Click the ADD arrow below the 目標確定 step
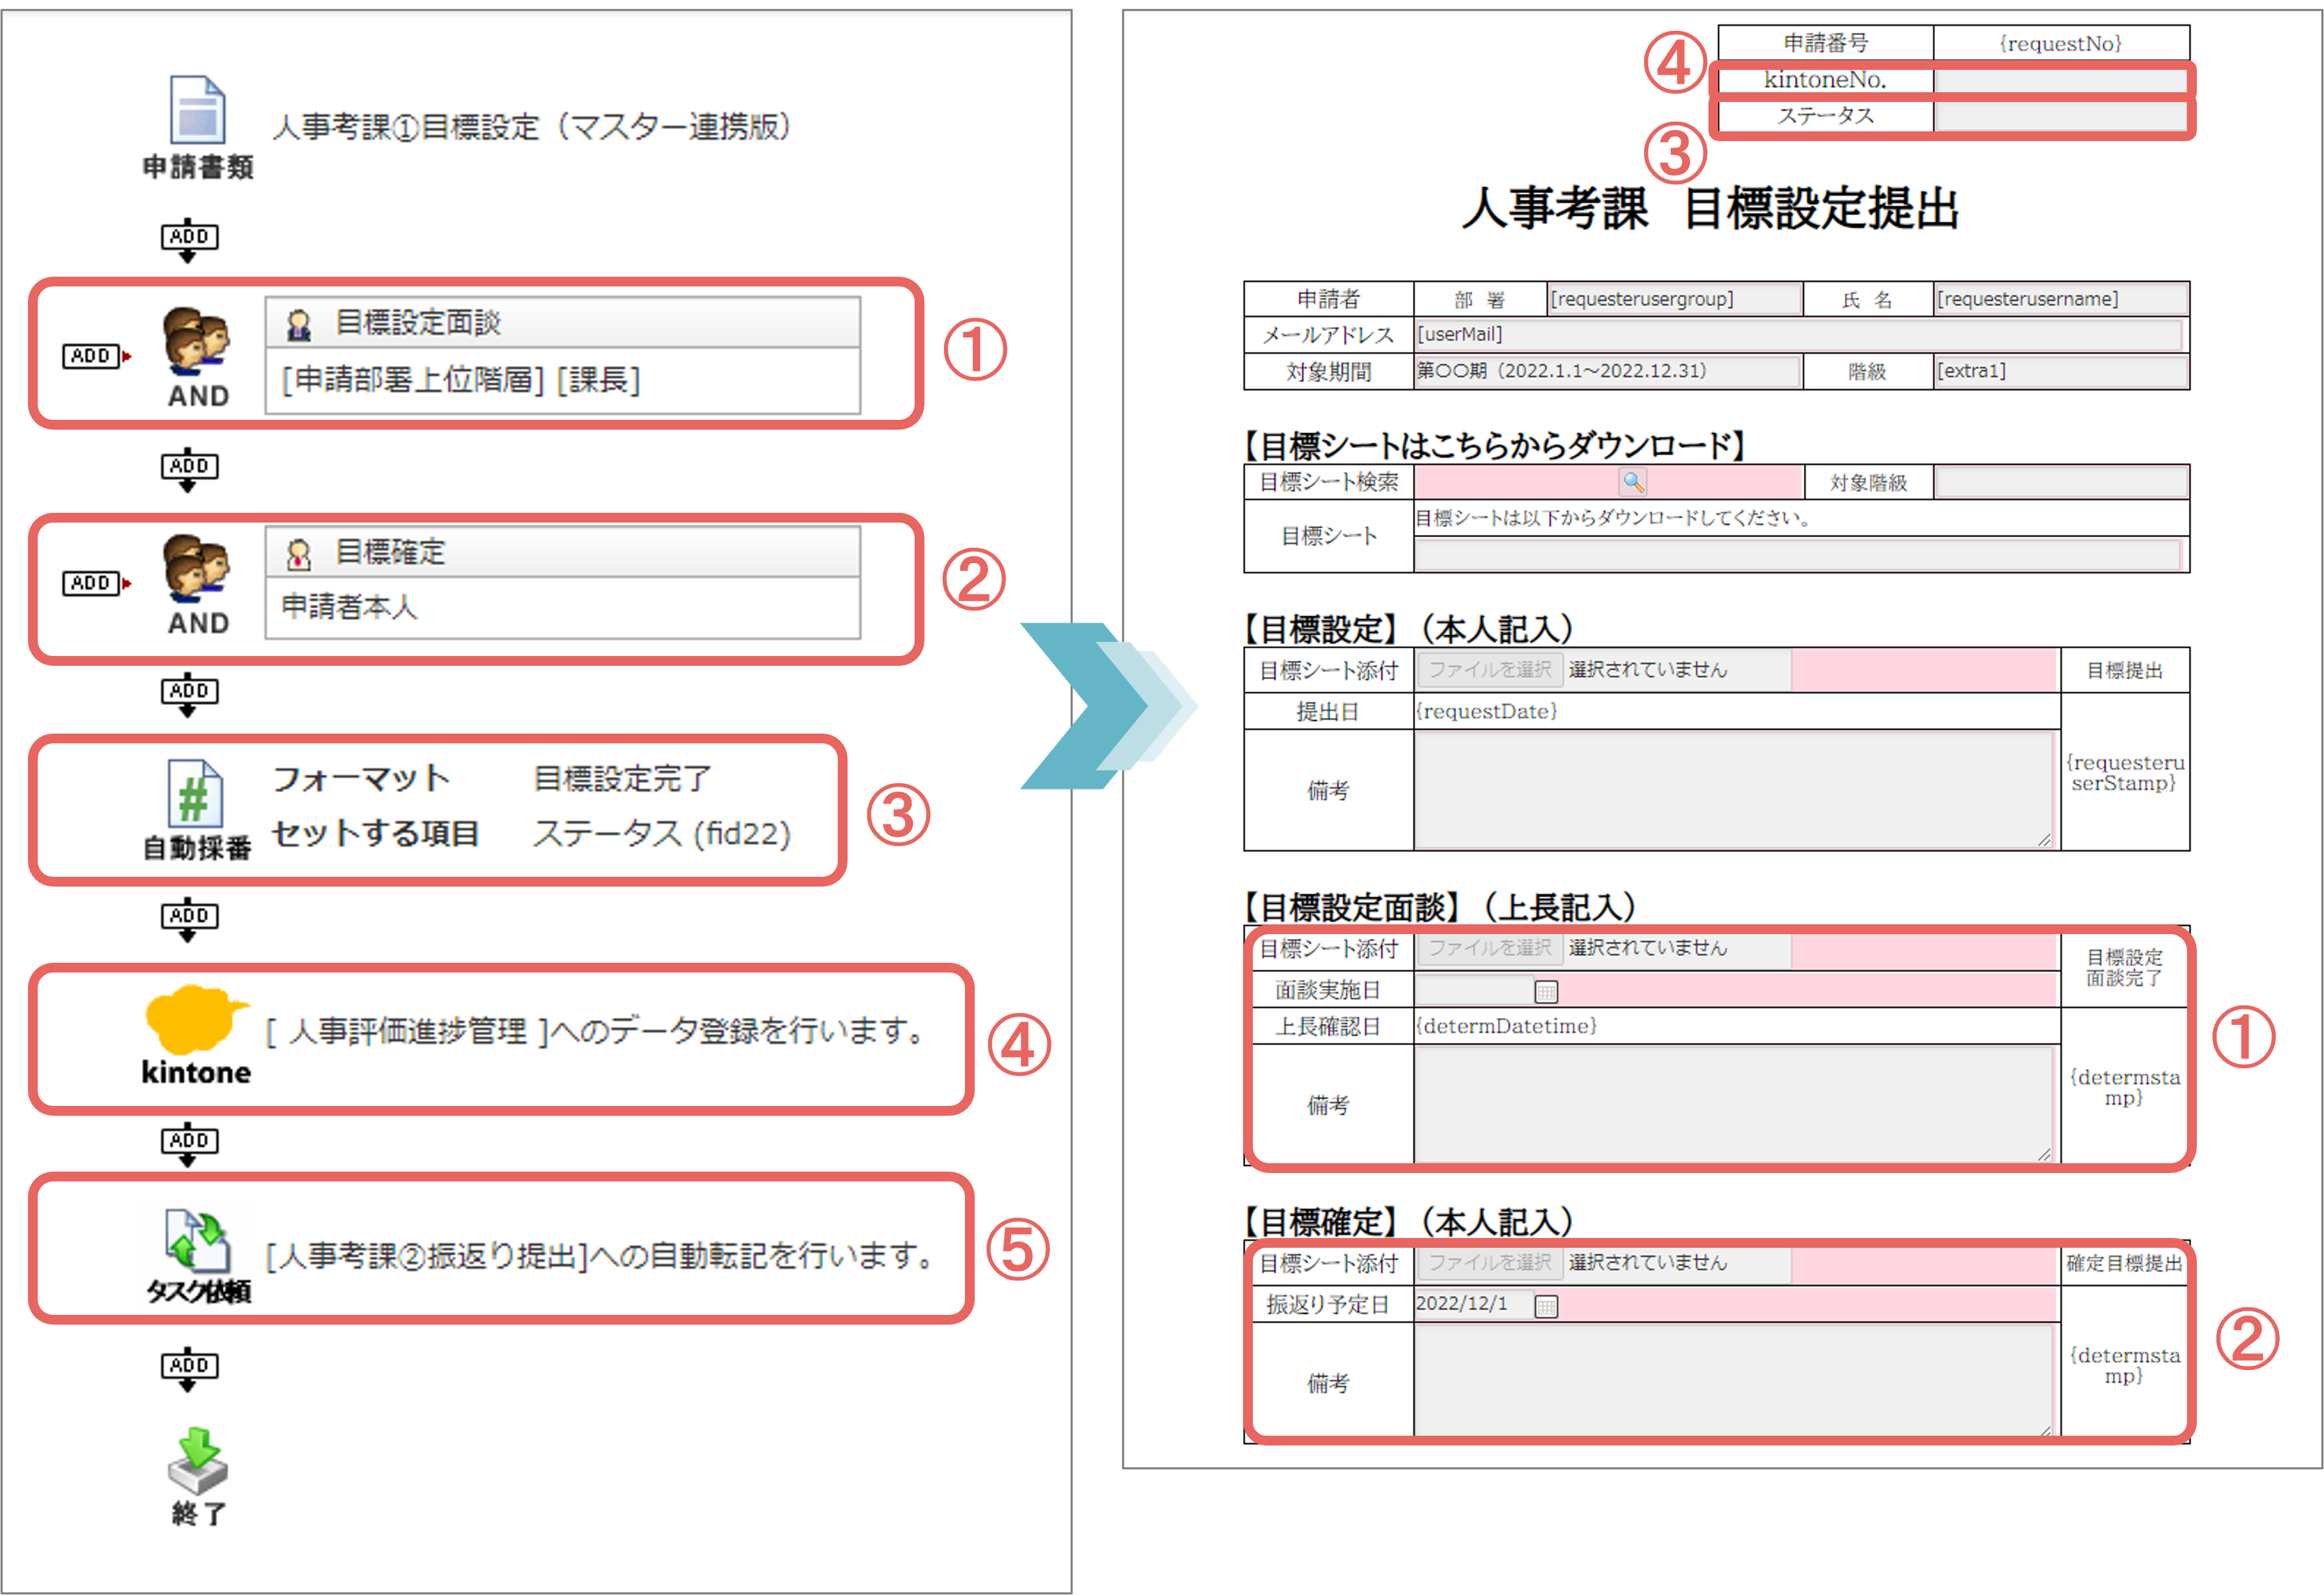The height and width of the screenshot is (1595, 2324). point(189,695)
